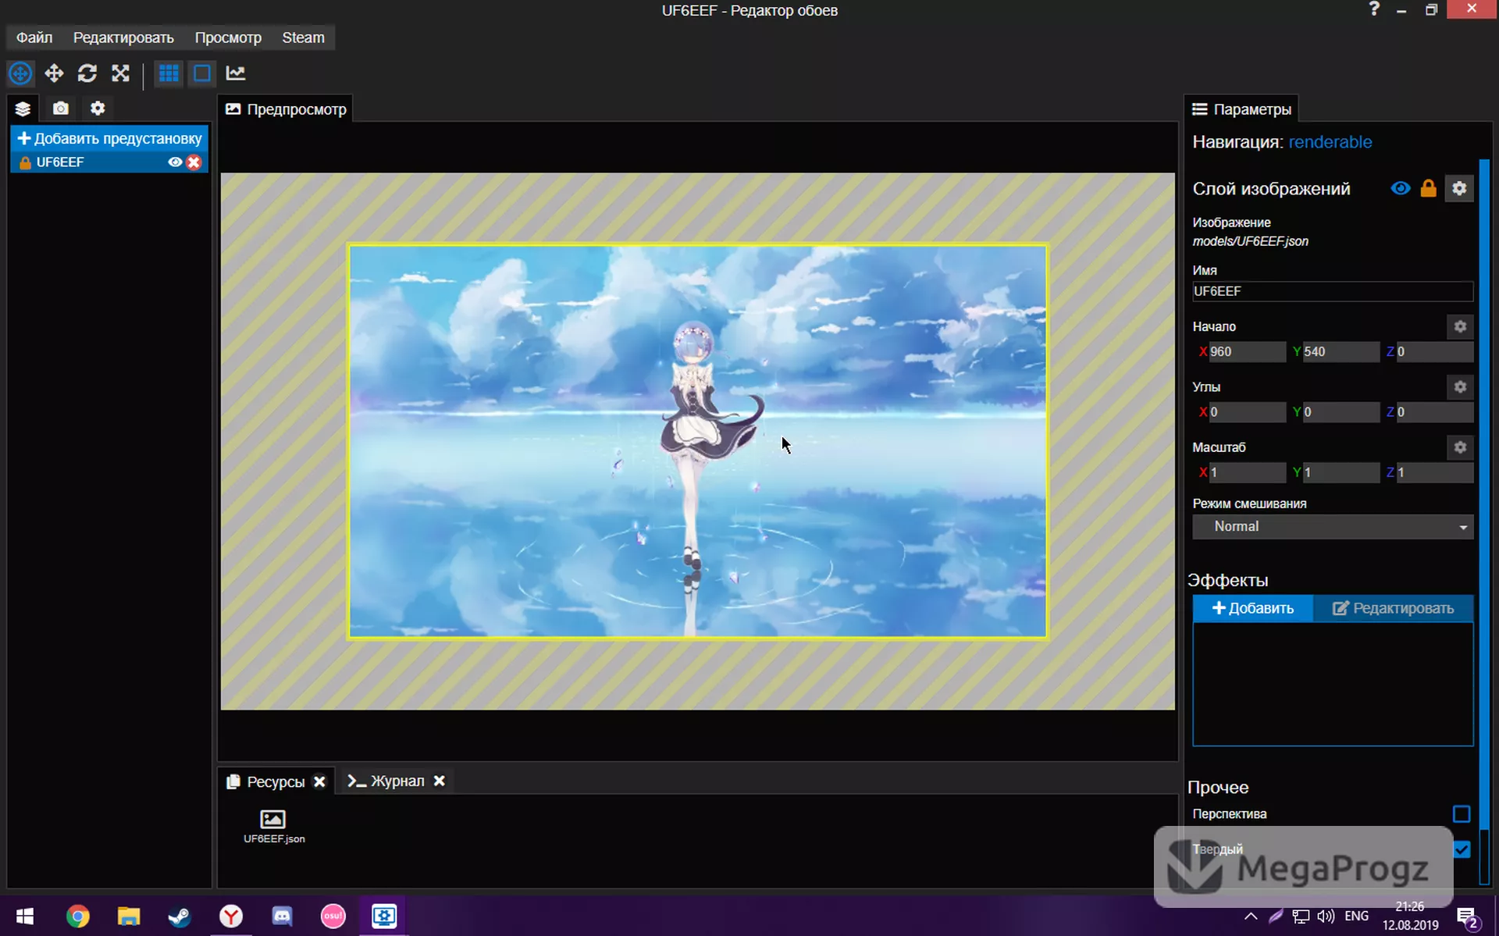
Task: Open the Steam menu
Action: pos(303,37)
